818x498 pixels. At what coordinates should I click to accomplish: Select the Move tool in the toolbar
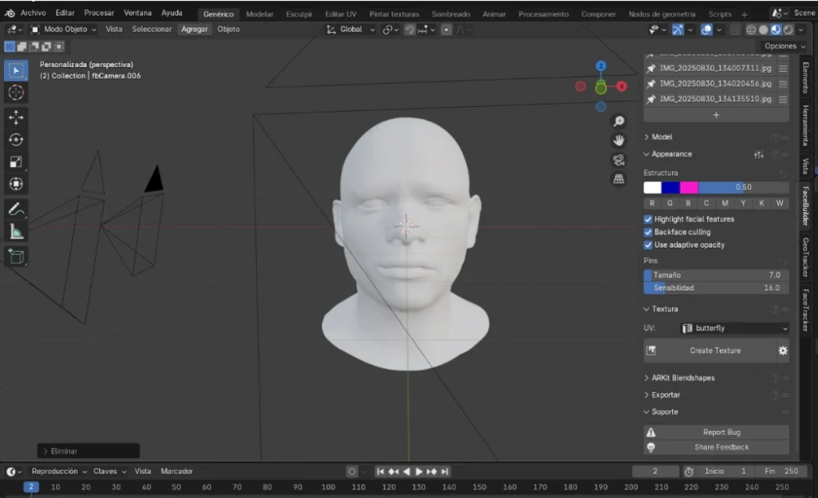pyautogui.click(x=16, y=117)
